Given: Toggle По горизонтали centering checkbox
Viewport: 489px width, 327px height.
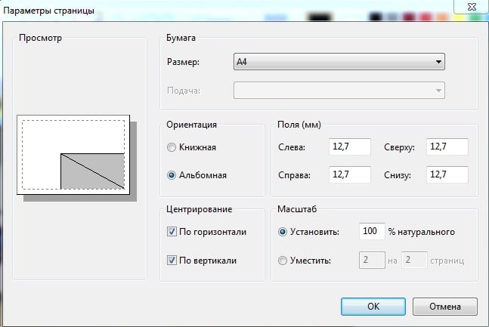Looking at the screenshot, I should pyautogui.click(x=172, y=232).
